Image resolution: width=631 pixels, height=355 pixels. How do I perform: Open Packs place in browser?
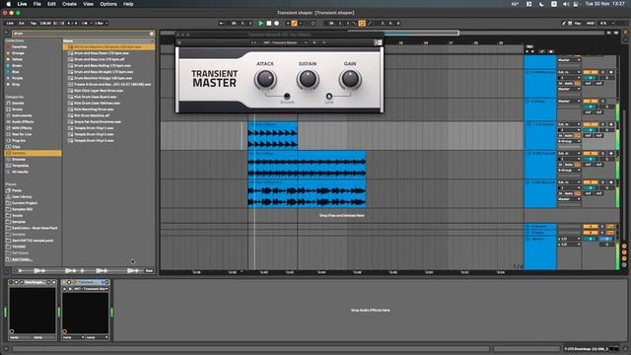[x=17, y=190]
